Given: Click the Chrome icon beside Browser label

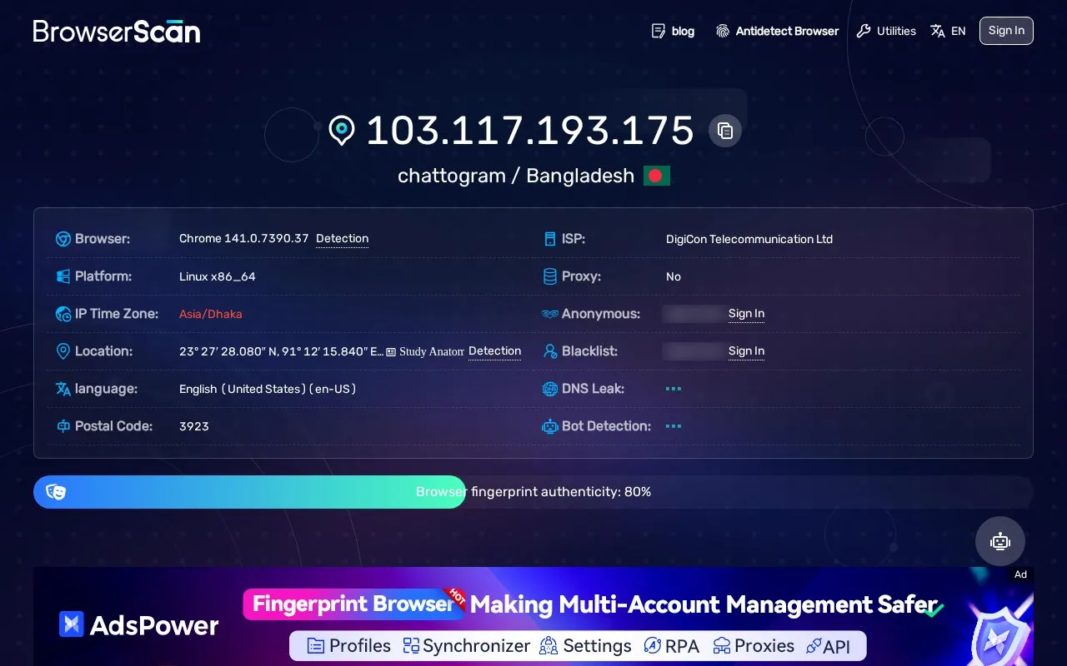Looking at the screenshot, I should point(63,239).
